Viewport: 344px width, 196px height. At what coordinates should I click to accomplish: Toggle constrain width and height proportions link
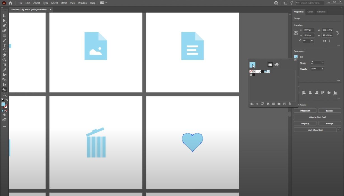[338, 33]
